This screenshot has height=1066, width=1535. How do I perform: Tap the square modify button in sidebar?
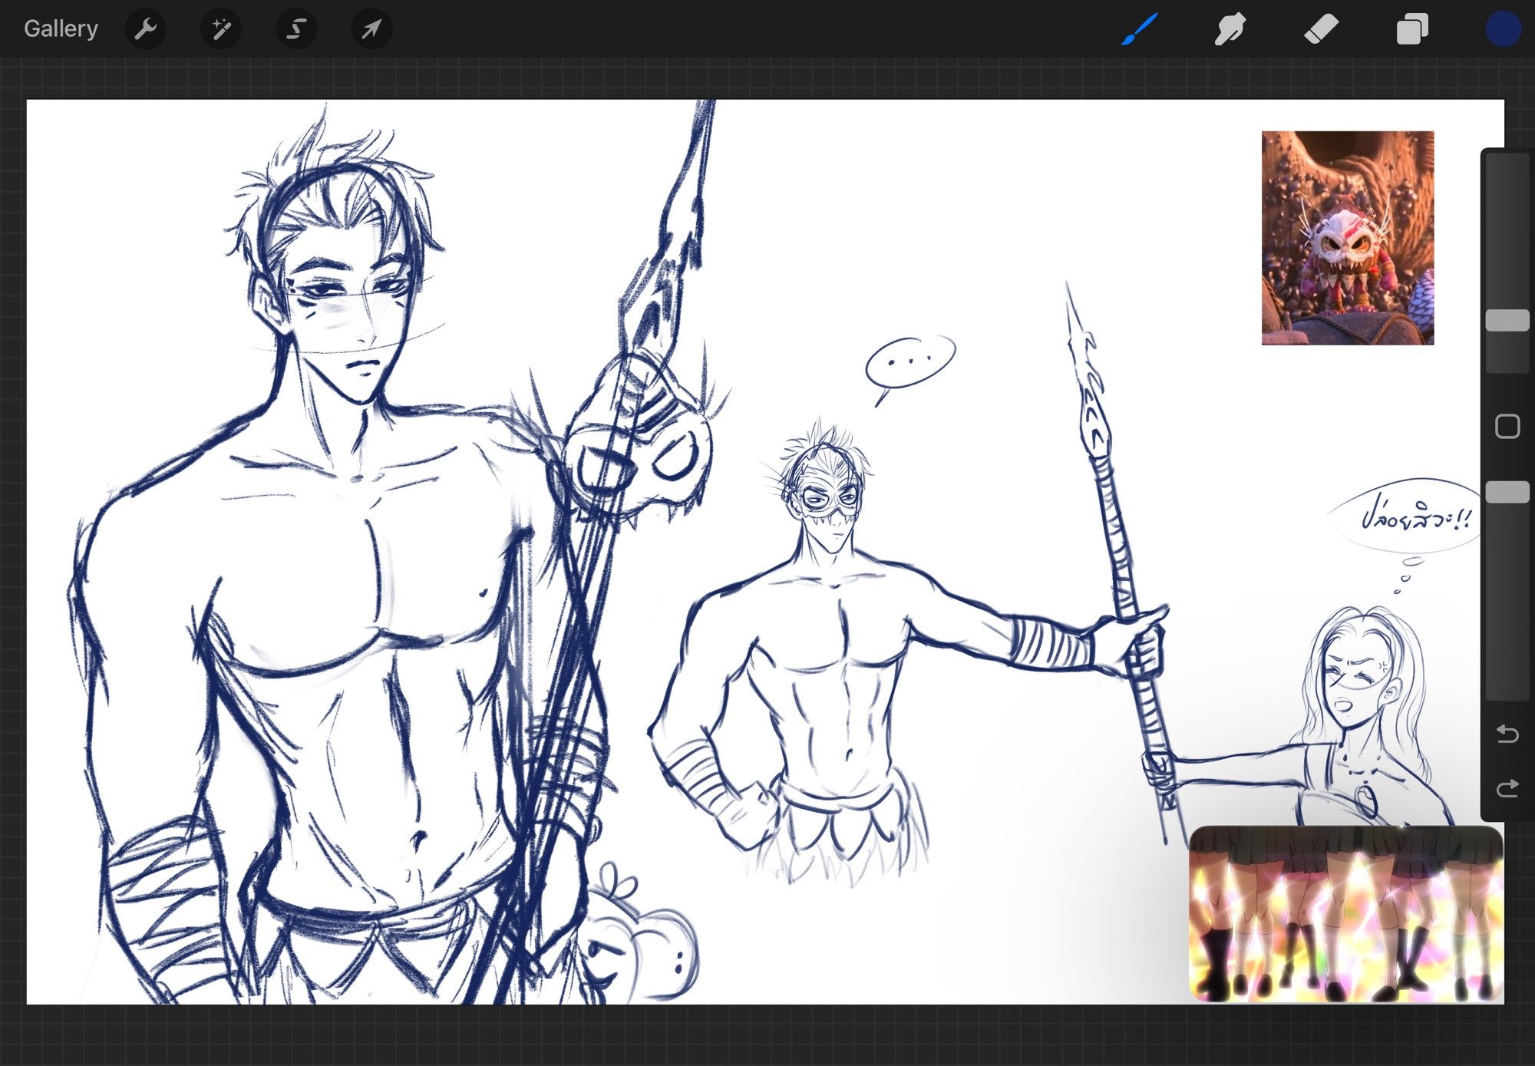point(1507,427)
